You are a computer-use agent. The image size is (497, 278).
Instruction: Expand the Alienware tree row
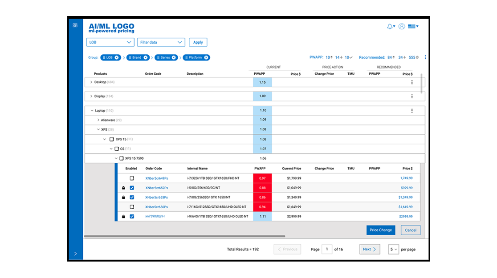point(98,120)
